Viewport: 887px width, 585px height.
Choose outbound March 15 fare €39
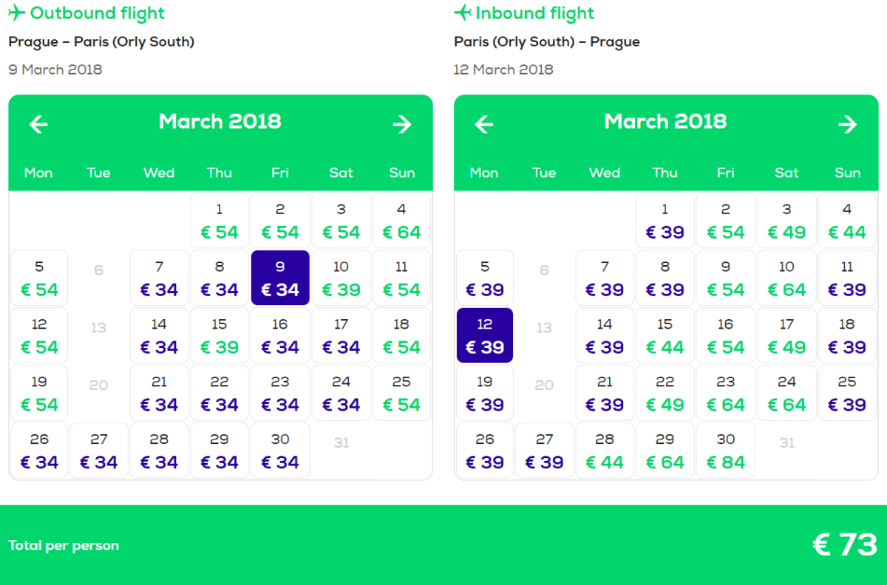[x=220, y=335]
